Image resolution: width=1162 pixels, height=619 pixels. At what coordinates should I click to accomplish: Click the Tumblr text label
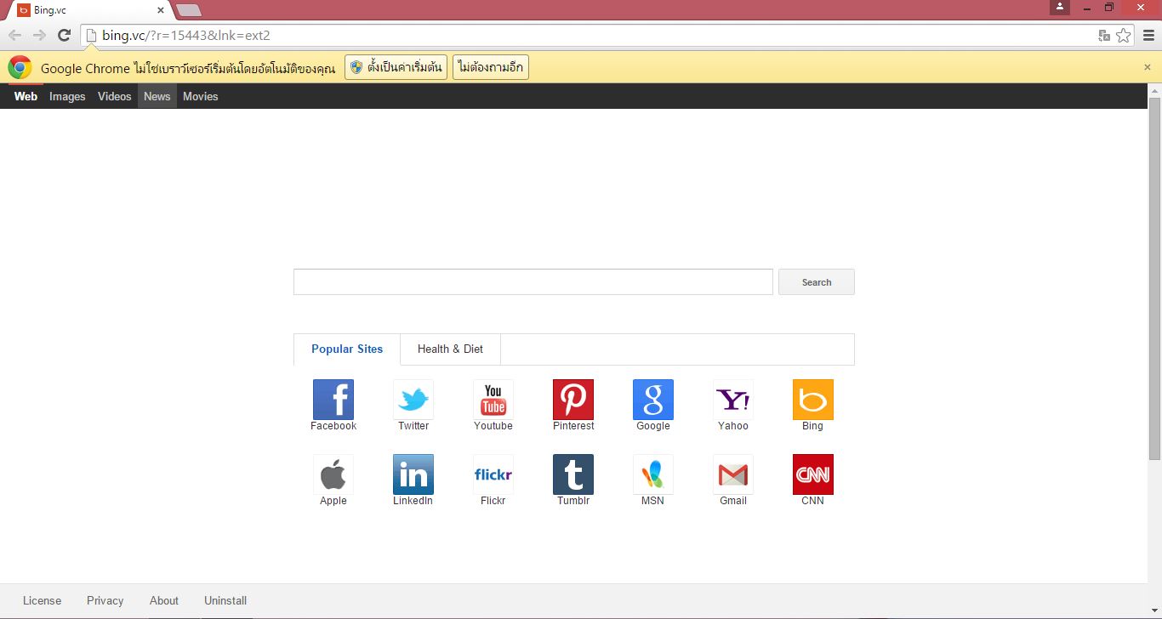pyautogui.click(x=573, y=501)
